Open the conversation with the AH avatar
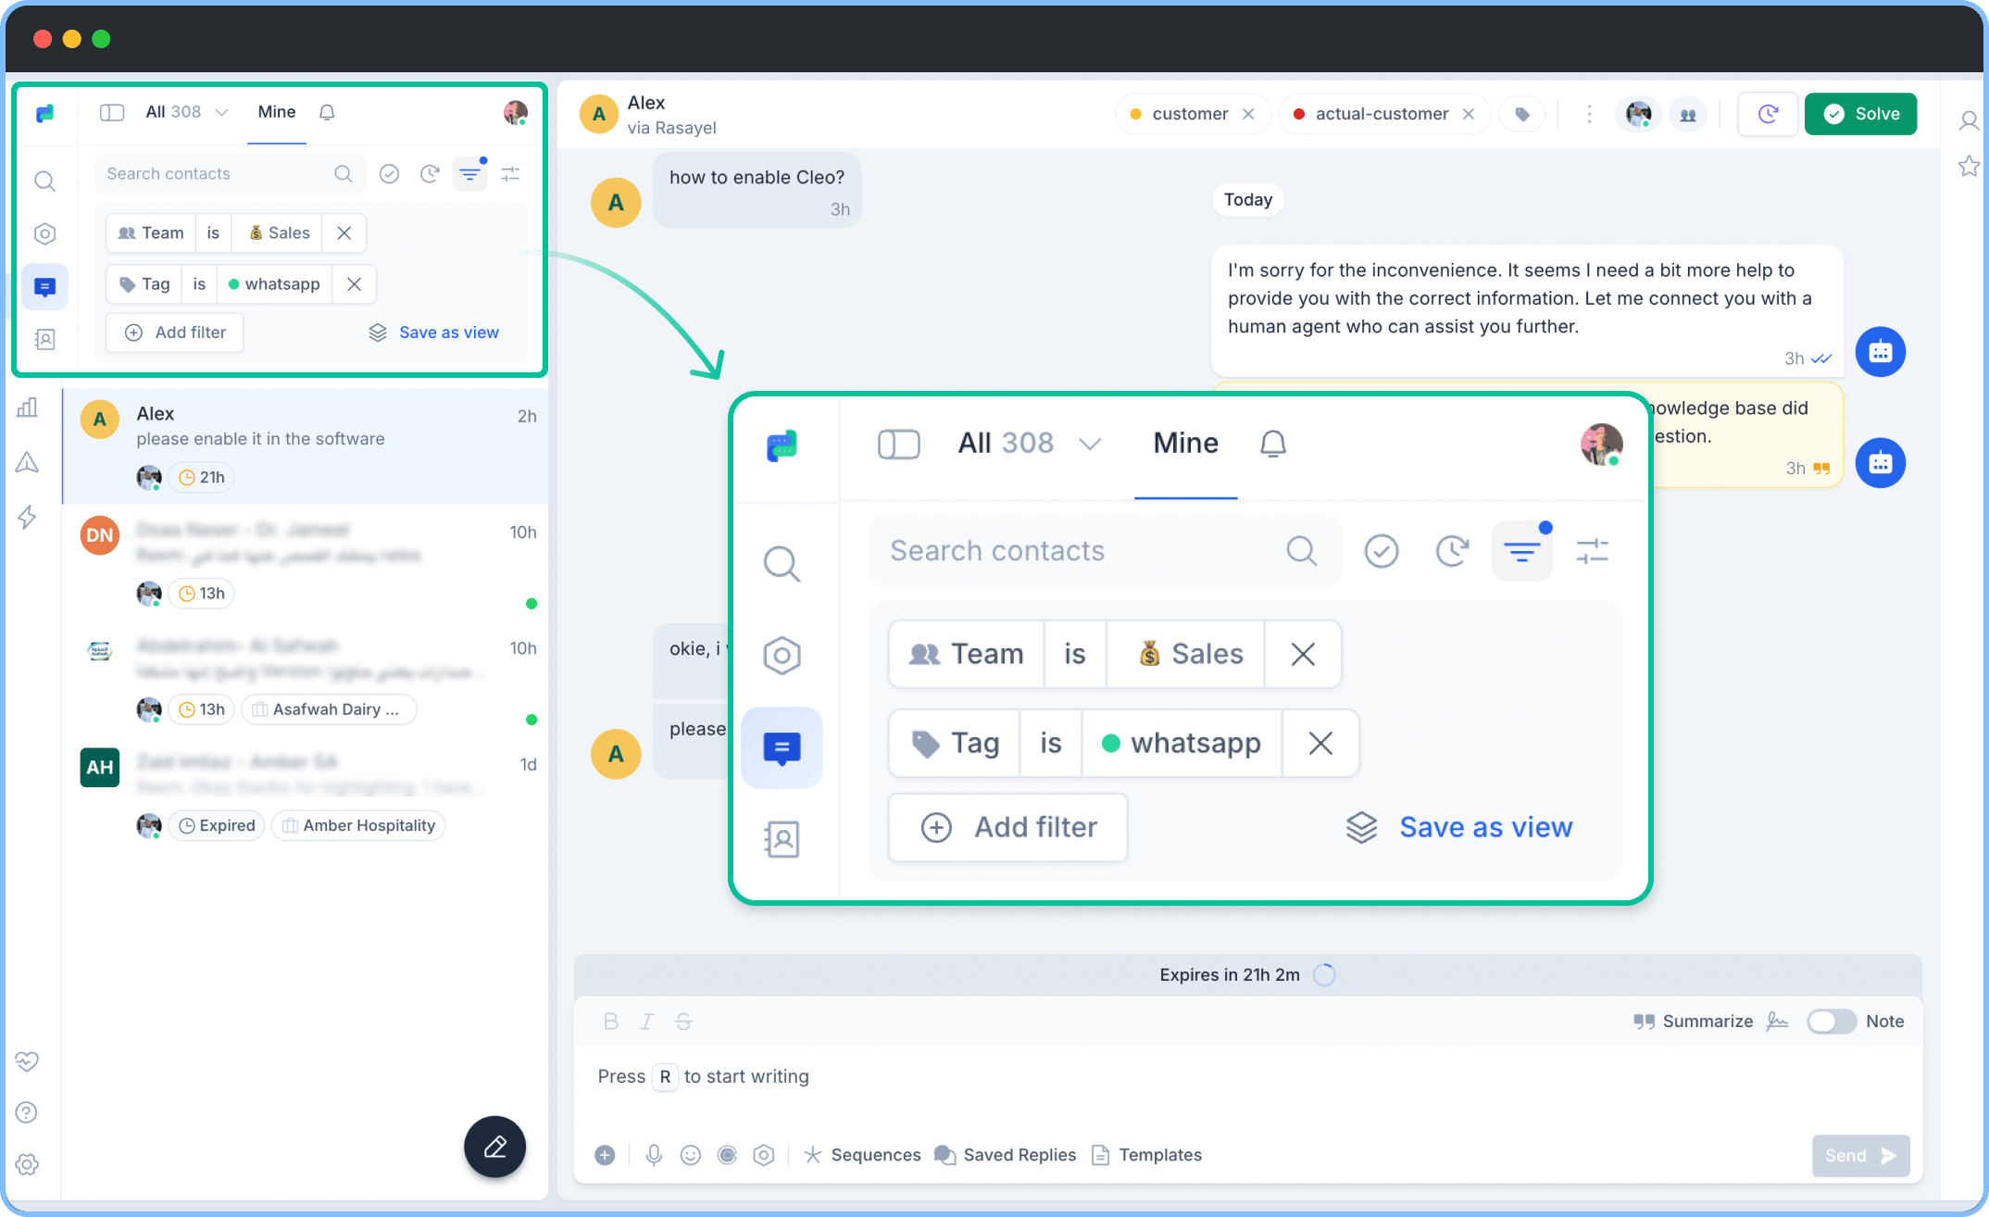 click(306, 793)
